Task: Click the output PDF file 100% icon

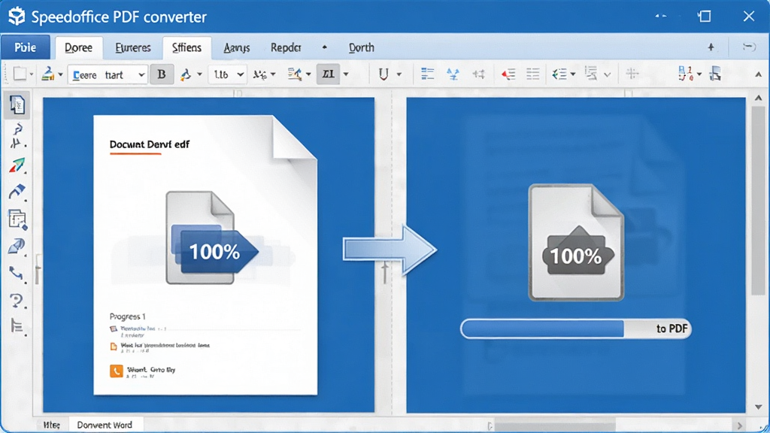Action: coord(577,243)
